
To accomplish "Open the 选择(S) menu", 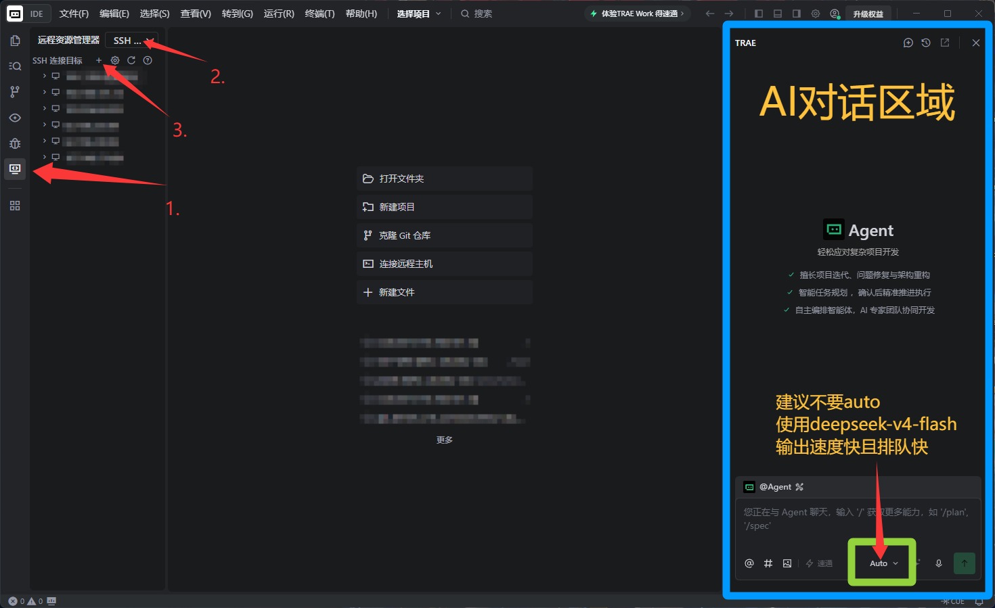I will (154, 14).
